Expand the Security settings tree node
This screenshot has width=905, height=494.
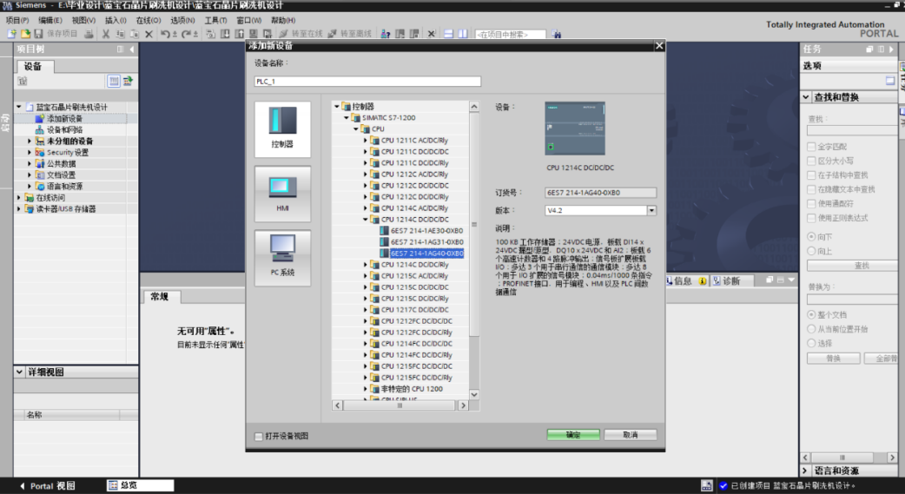(30, 152)
